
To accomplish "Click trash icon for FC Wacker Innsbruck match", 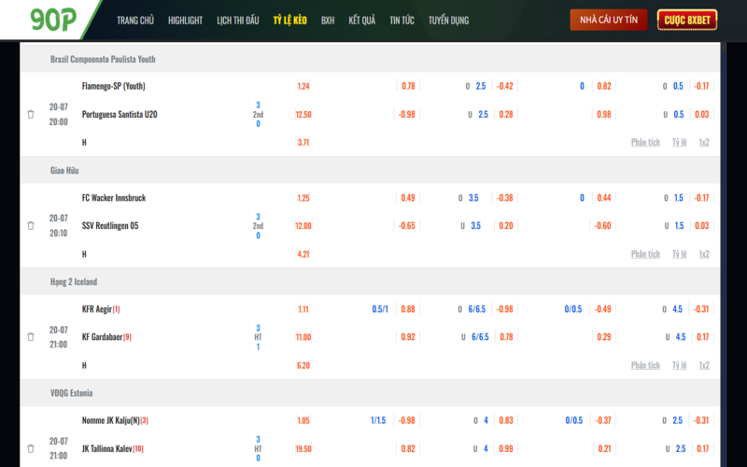I will click(31, 225).
